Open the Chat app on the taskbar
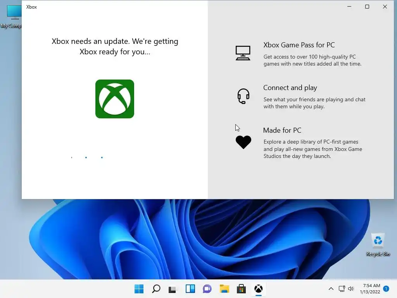The height and width of the screenshot is (298, 397). [207, 289]
